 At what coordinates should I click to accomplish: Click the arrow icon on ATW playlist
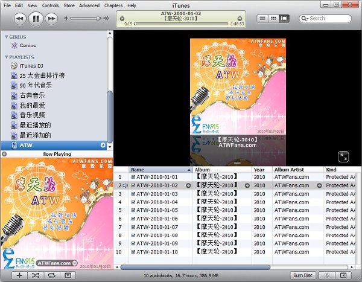coord(103,145)
